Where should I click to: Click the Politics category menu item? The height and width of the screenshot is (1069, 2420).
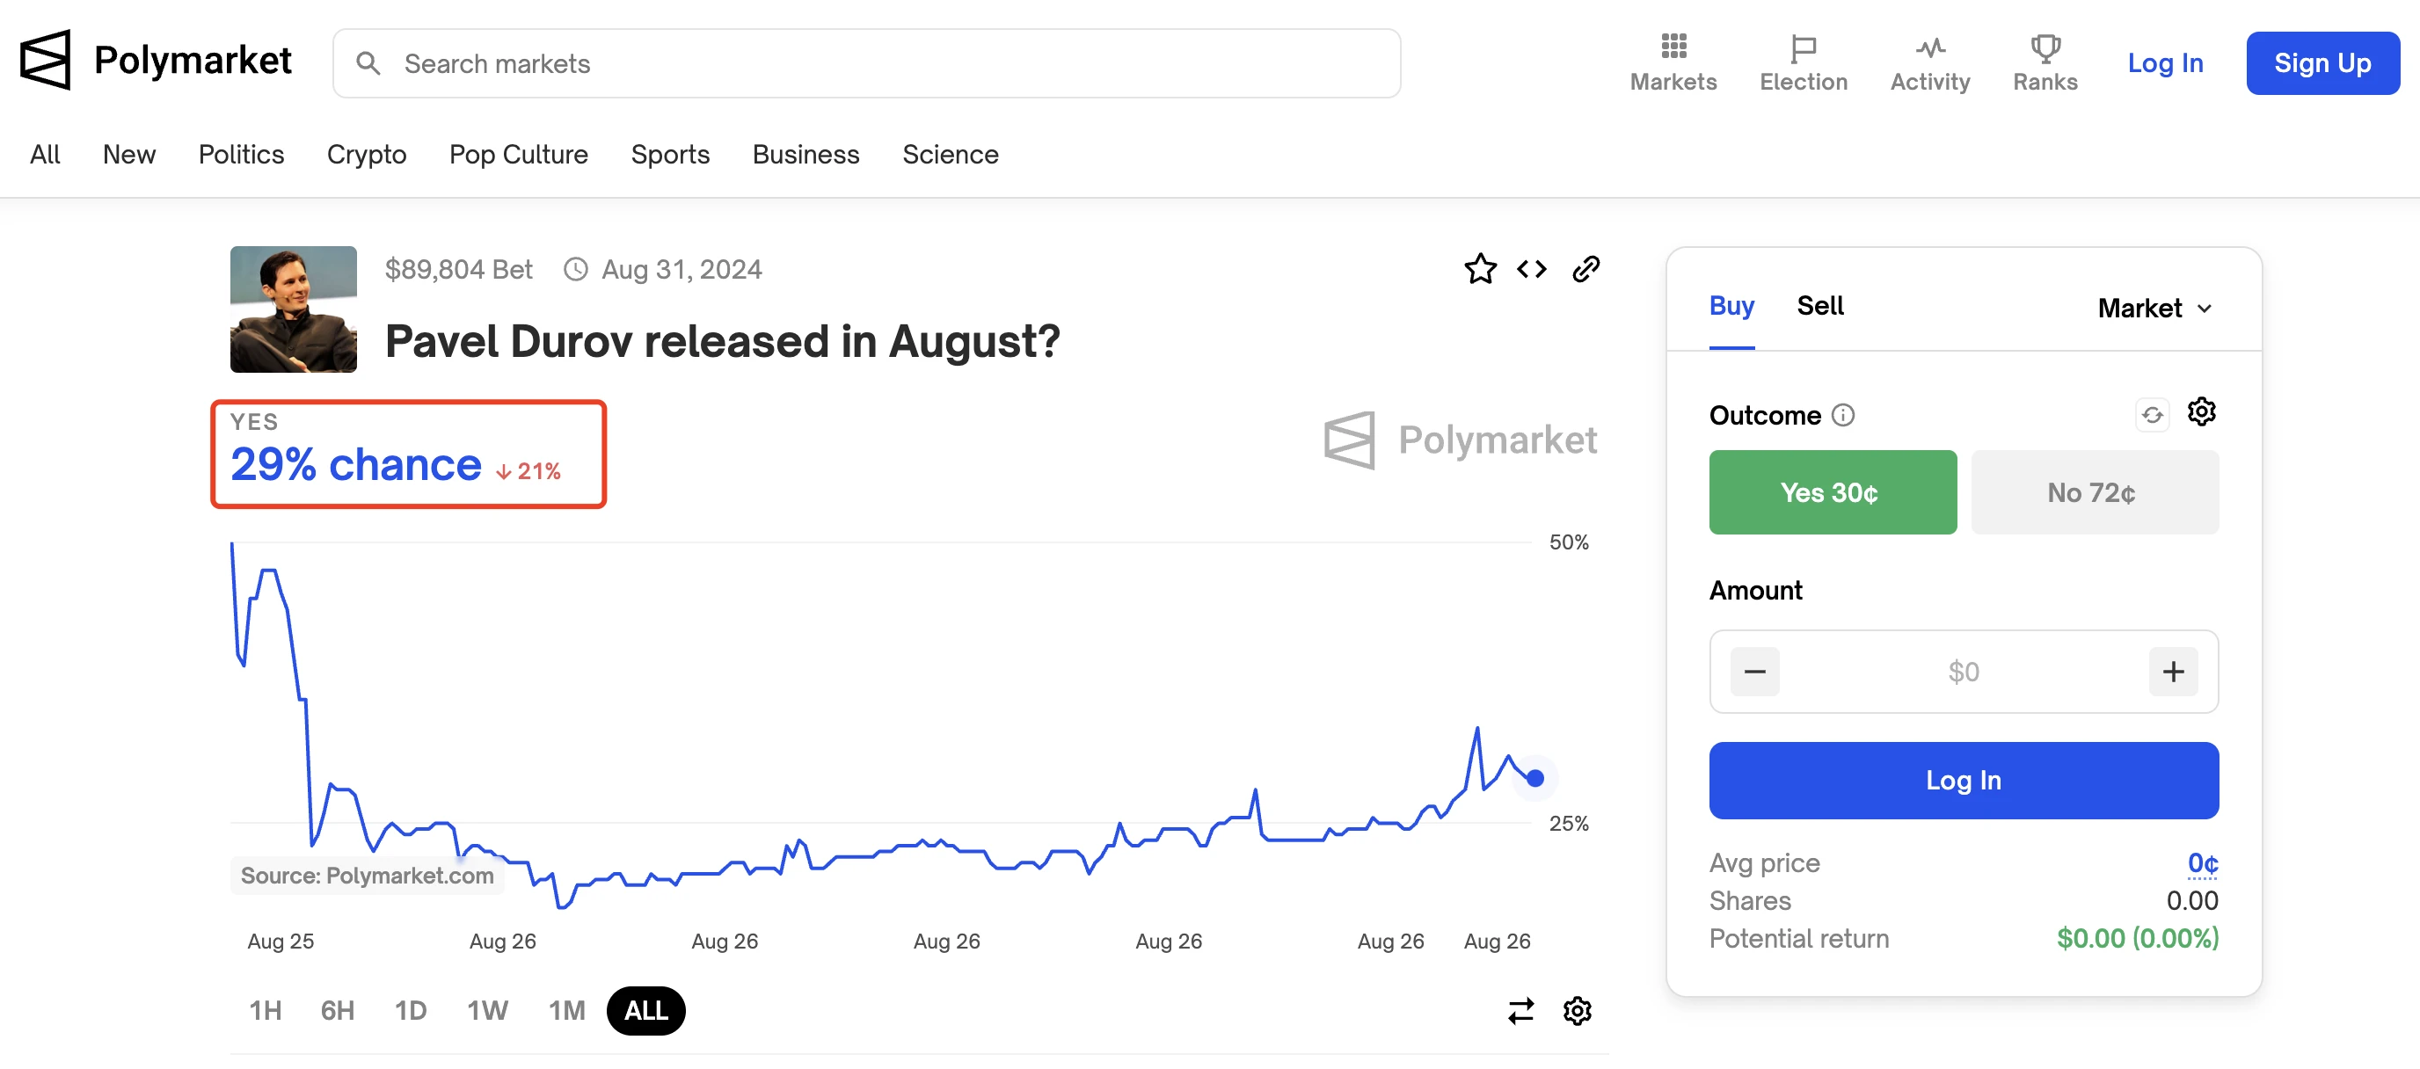[x=241, y=151]
